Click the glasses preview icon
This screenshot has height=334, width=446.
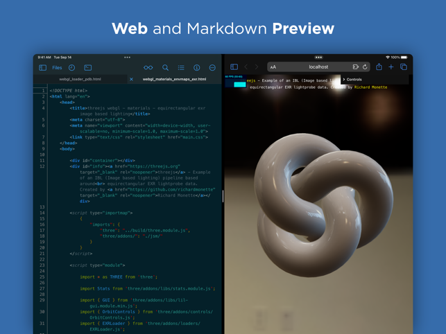tap(148, 68)
